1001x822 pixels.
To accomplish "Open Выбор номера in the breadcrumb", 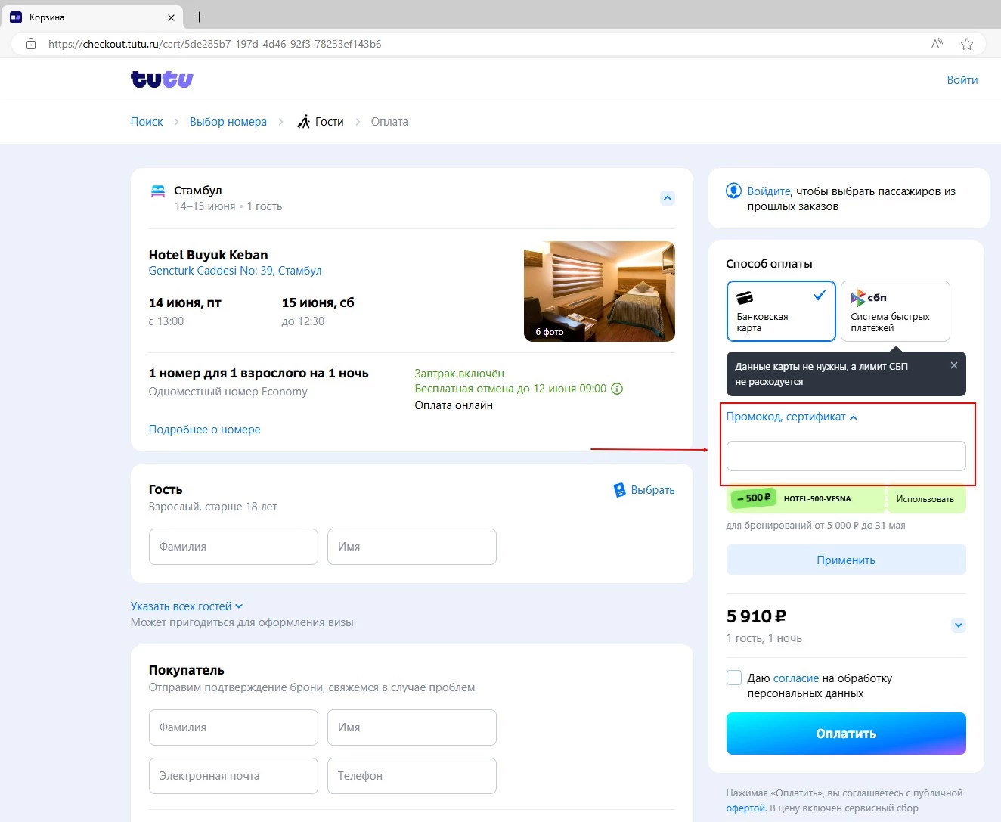I will 228,121.
